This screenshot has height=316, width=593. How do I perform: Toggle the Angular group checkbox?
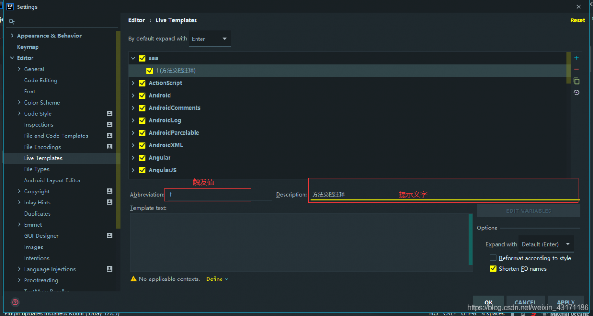142,158
